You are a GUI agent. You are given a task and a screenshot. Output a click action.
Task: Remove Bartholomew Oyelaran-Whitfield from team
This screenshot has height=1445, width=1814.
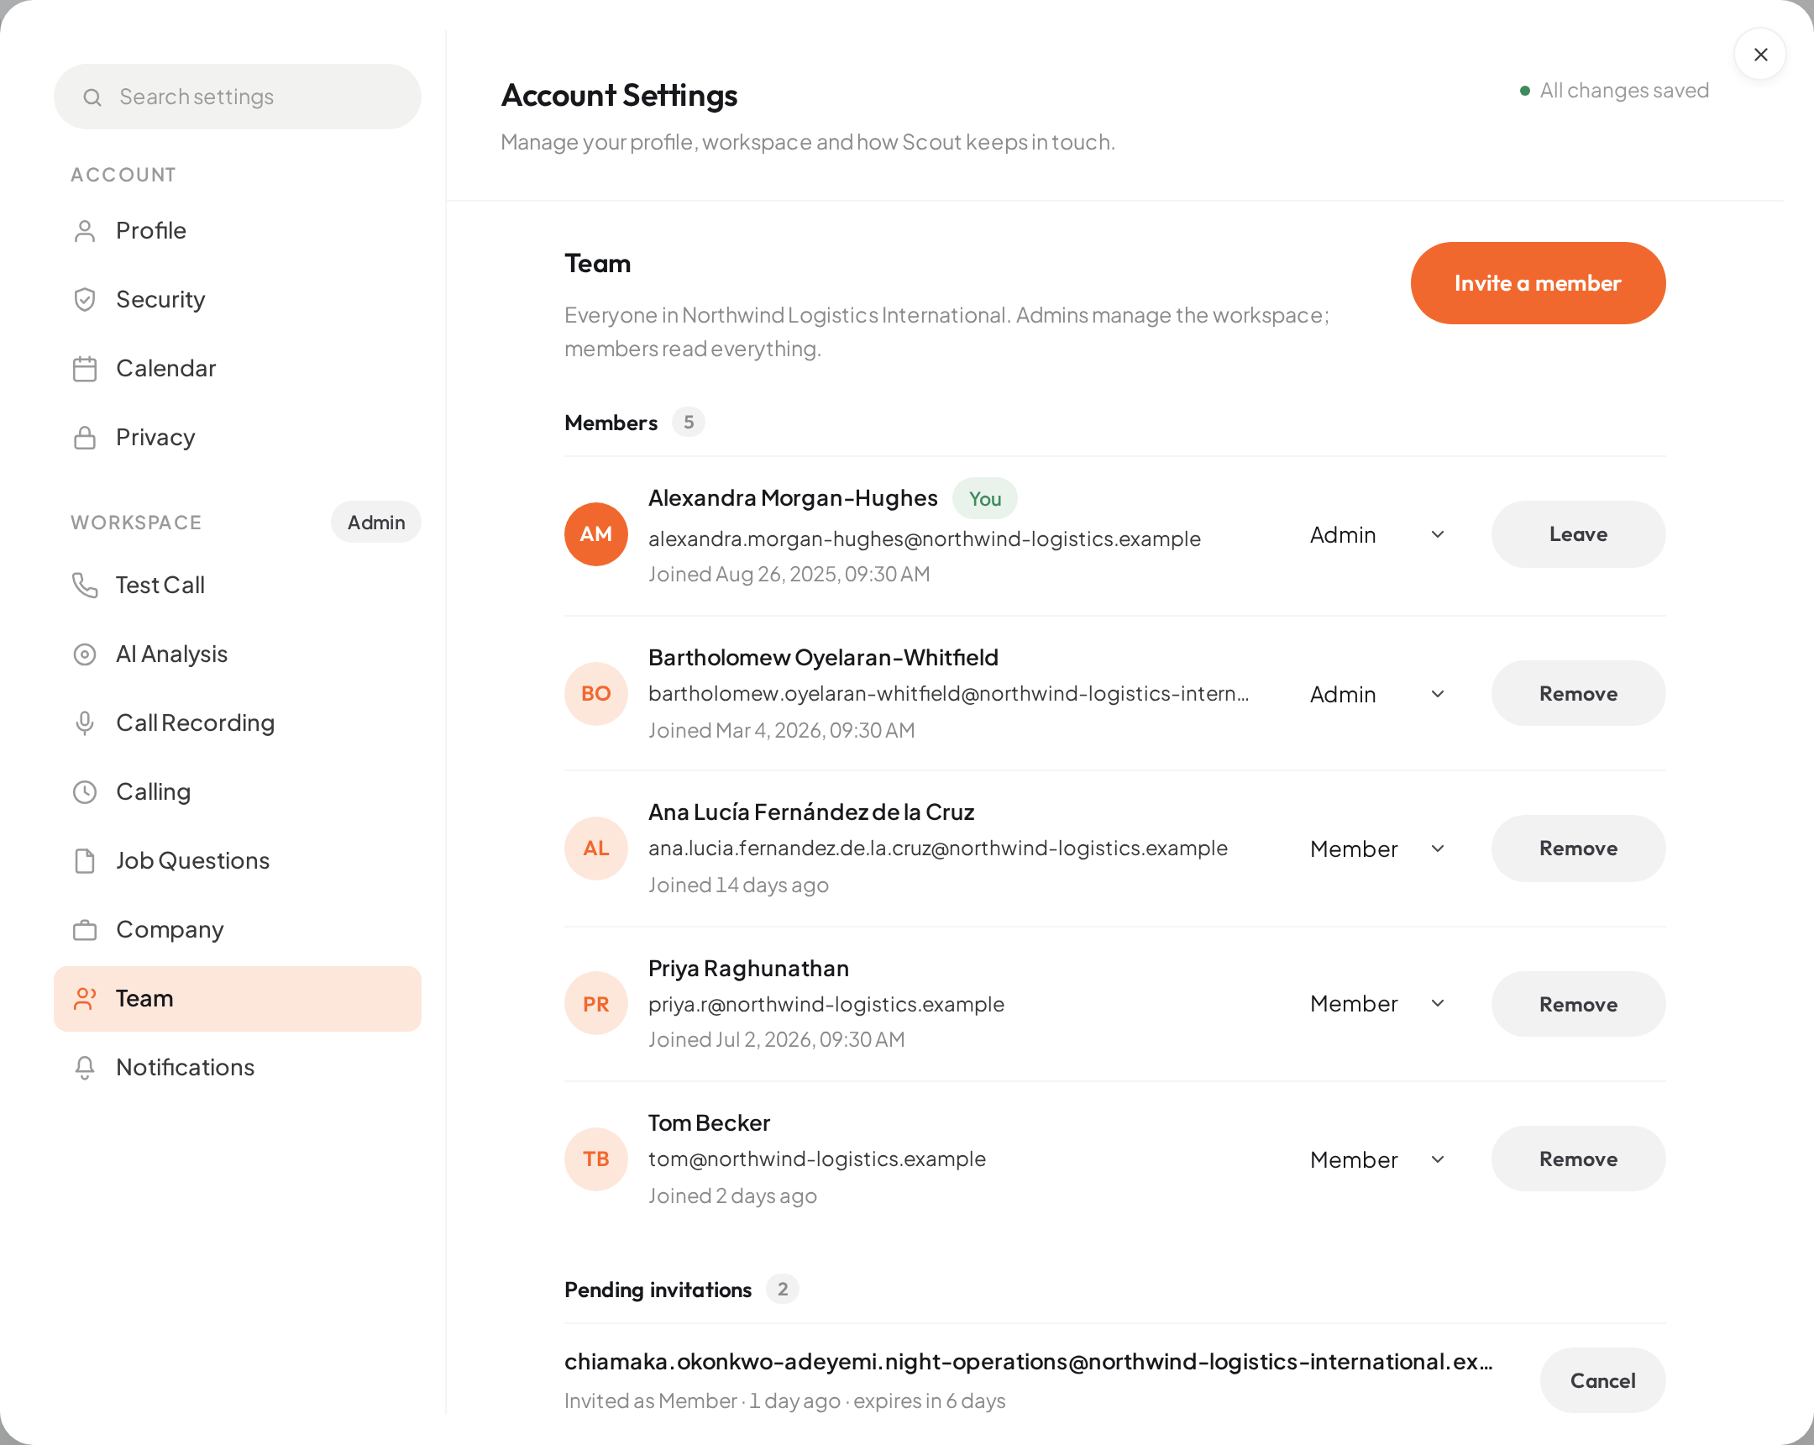click(x=1577, y=693)
